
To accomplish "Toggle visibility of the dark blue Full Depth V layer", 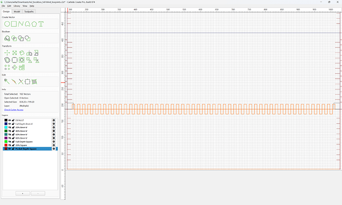I will click(9, 124).
